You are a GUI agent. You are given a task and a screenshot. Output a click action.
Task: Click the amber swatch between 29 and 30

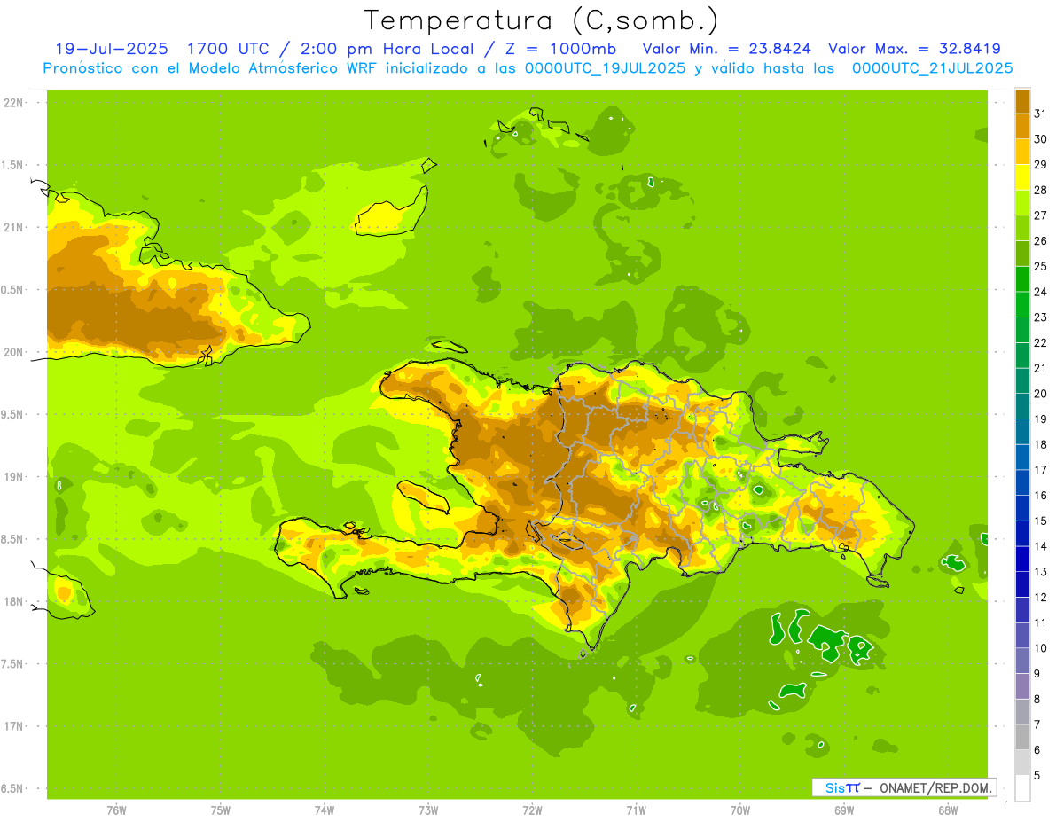1022,152
